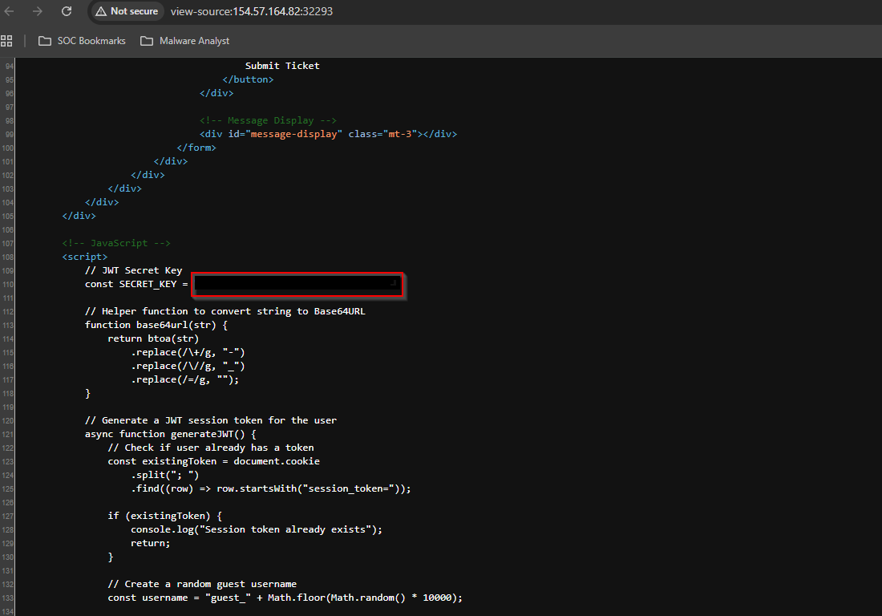Click the browser forward arrow
The width and height of the screenshot is (882, 616).
pos(37,11)
